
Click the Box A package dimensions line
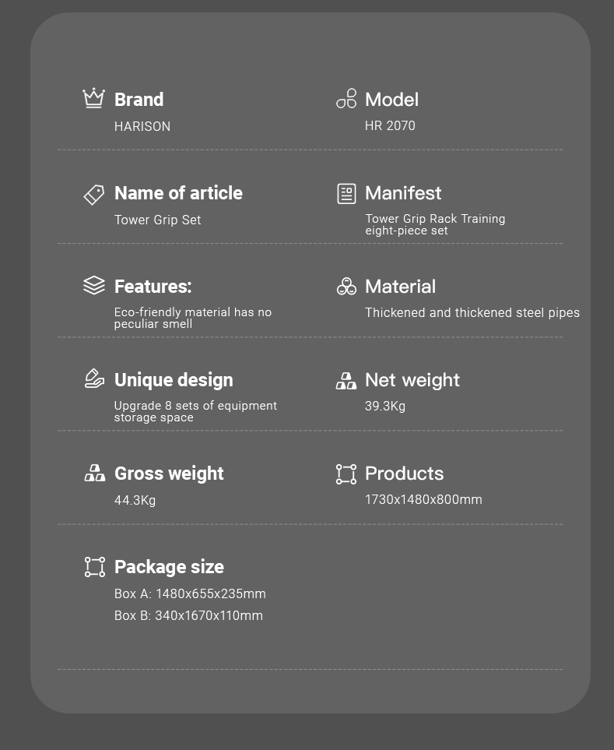pos(190,593)
